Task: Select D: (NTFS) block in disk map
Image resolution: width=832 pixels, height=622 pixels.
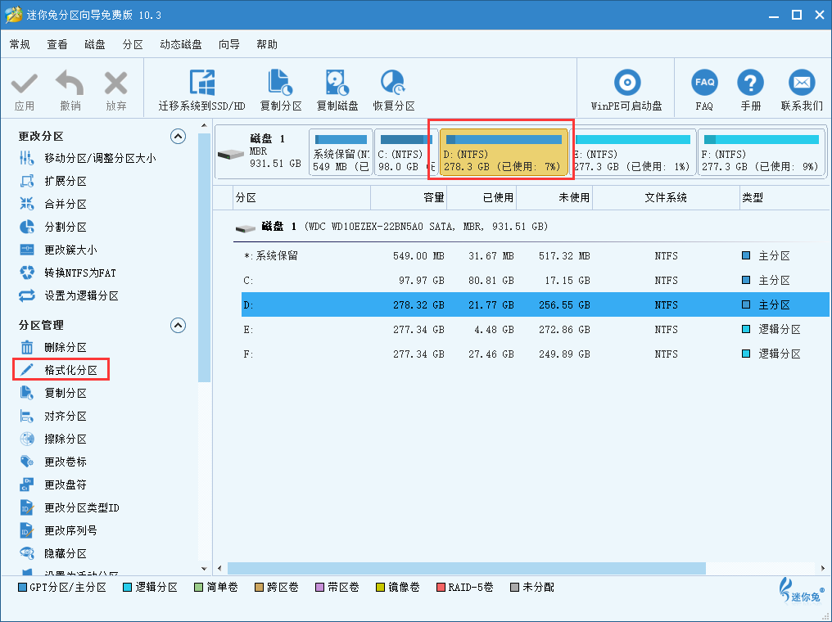Action: point(504,152)
